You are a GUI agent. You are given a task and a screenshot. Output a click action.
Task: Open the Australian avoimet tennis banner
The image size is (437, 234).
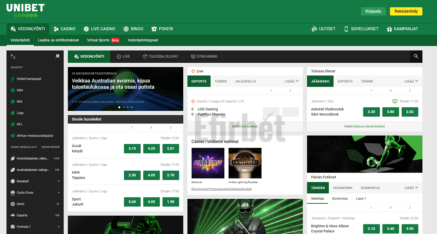click(x=125, y=89)
